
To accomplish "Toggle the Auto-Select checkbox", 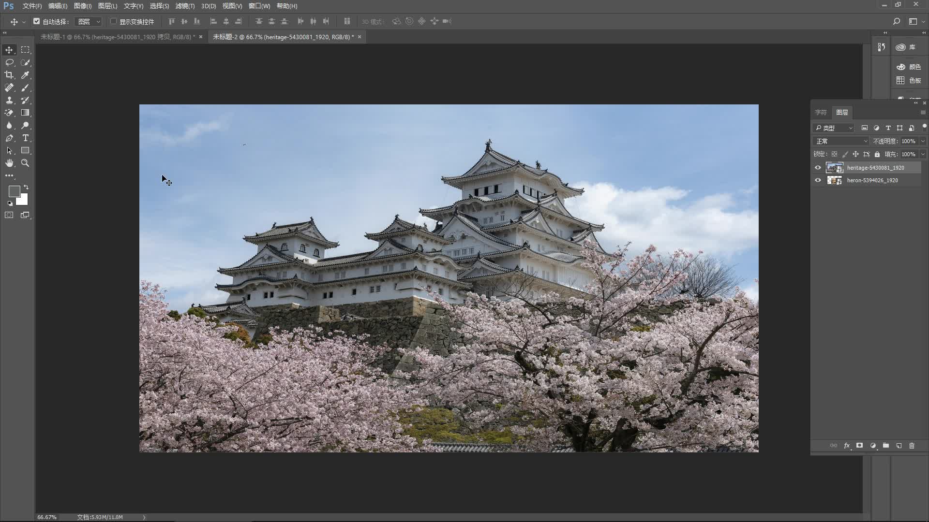I will click(x=36, y=21).
